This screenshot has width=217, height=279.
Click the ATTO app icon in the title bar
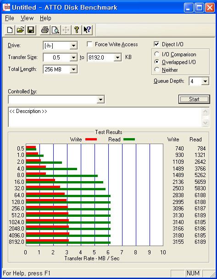(x=6, y=7)
